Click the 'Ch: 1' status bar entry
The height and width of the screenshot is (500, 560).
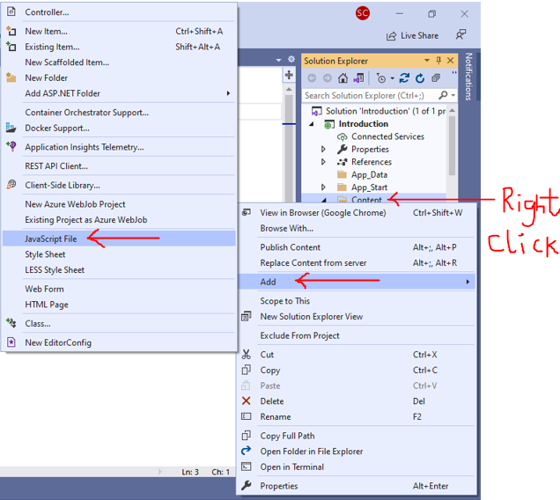coord(220,472)
